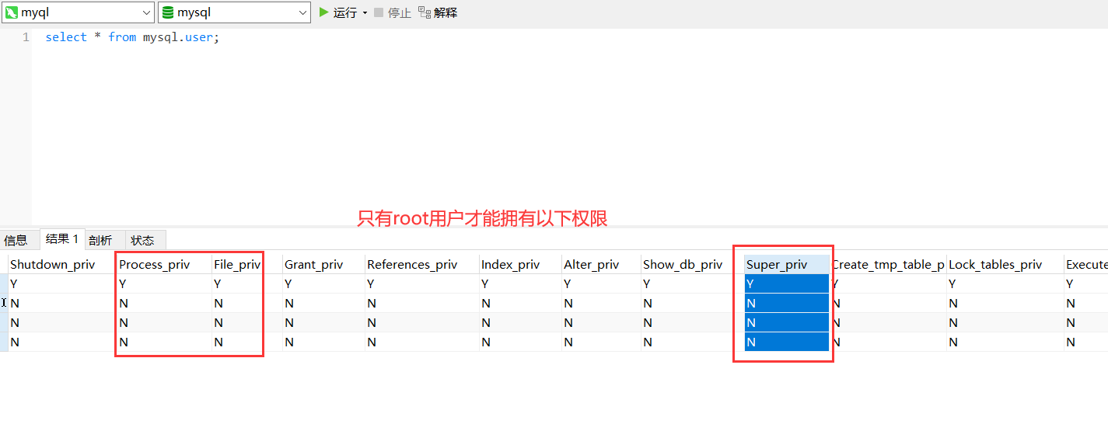
Task: Click the Super_priv column header
Action: point(777,265)
